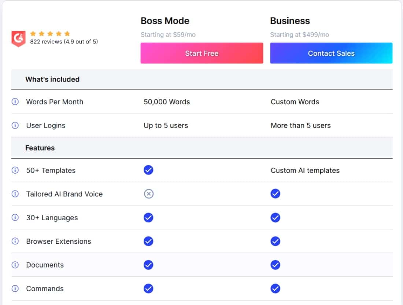Open info icon for User Logins
The width and height of the screenshot is (403, 305).
click(15, 126)
